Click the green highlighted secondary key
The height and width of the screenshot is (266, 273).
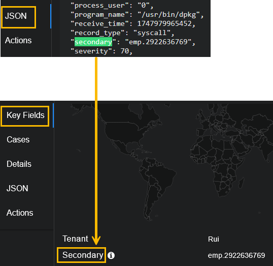point(93,42)
